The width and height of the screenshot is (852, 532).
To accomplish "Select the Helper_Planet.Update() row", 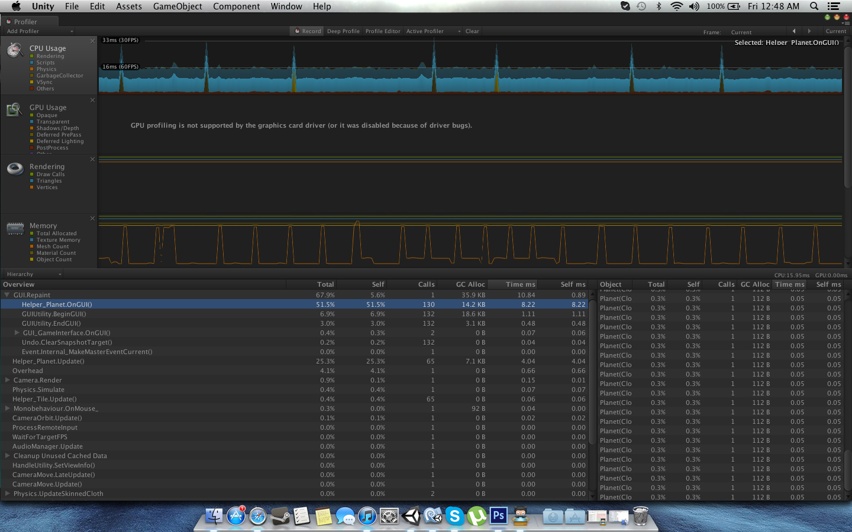I will point(294,361).
